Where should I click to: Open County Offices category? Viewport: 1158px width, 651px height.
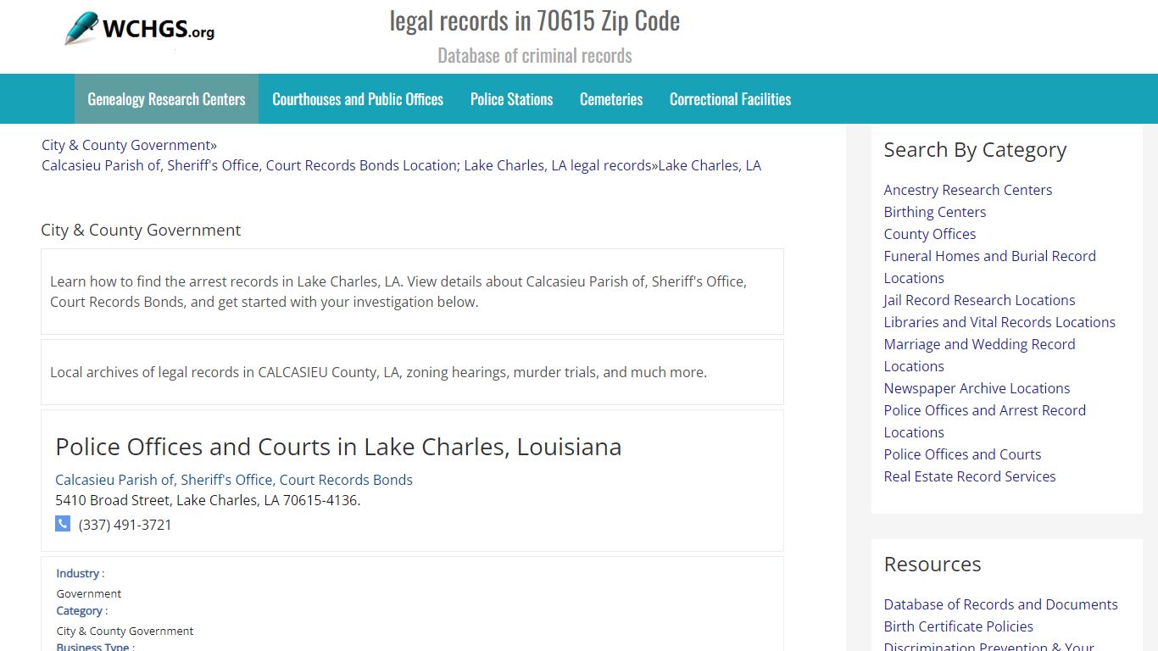929,234
